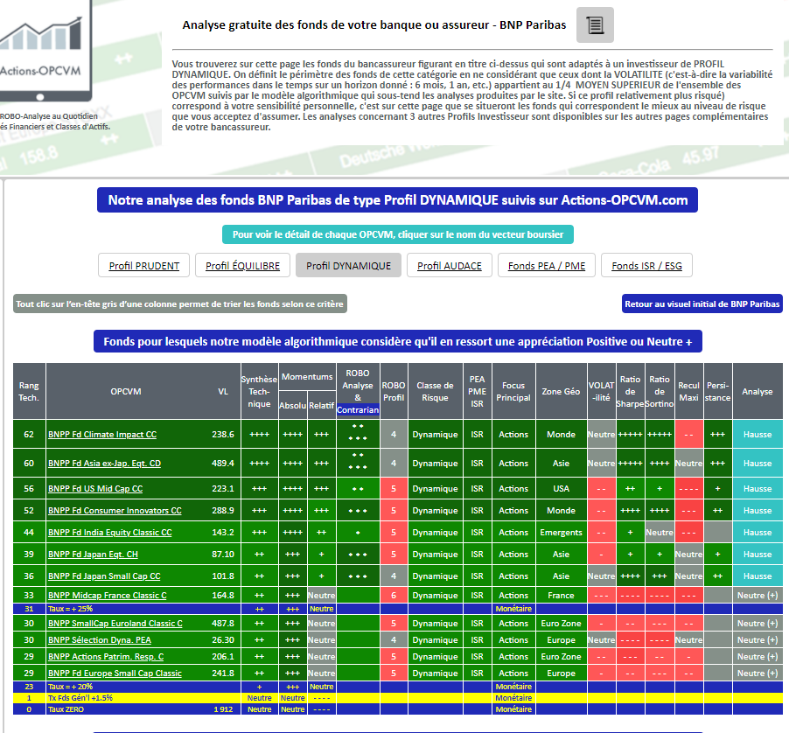The height and width of the screenshot is (733, 789).
Task: Click the 'Fonds pour lesquels notre modèle' banner
Action: click(x=397, y=342)
